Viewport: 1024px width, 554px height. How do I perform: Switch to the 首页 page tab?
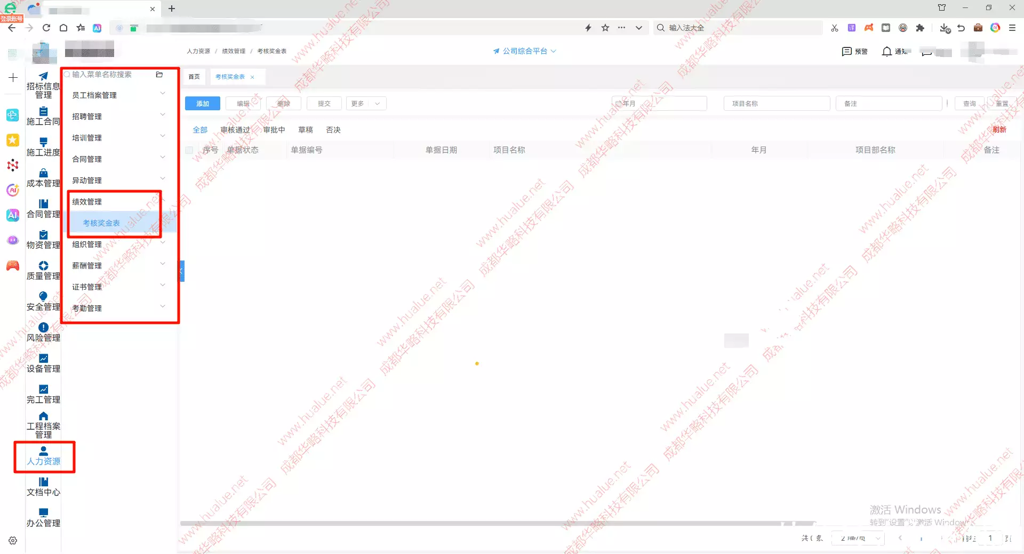[x=194, y=77]
